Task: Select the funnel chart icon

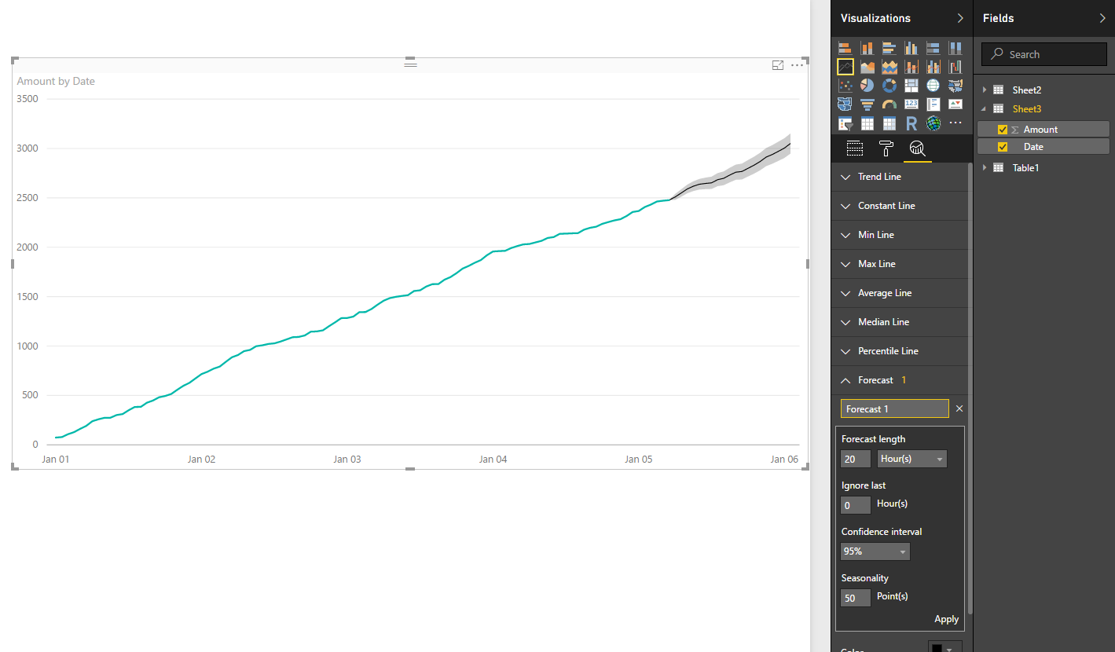Action: pyautogui.click(x=867, y=104)
